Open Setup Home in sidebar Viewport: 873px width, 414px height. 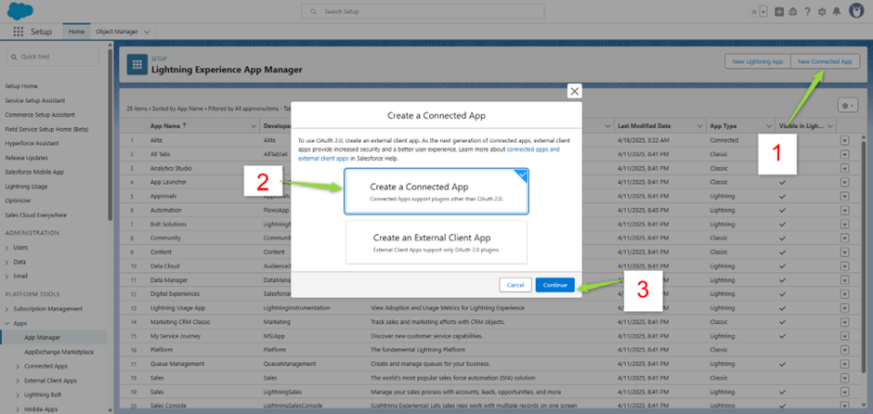[21, 86]
